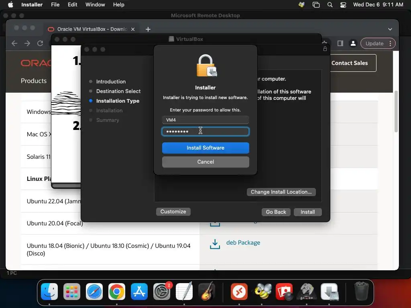Image resolution: width=411 pixels, height=308 pixels.
Task: Open the bee app in the Dock
Action: point(262,291)
